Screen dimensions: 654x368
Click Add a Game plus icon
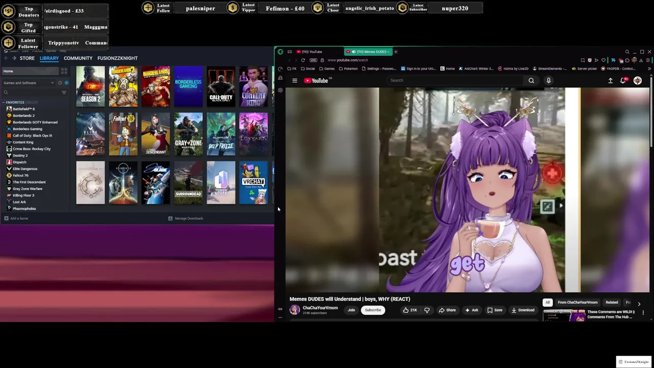[x=6, y=218]
